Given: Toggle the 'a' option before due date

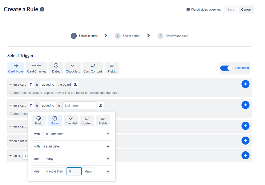Looking at the screenshot, I should (47, 134).
